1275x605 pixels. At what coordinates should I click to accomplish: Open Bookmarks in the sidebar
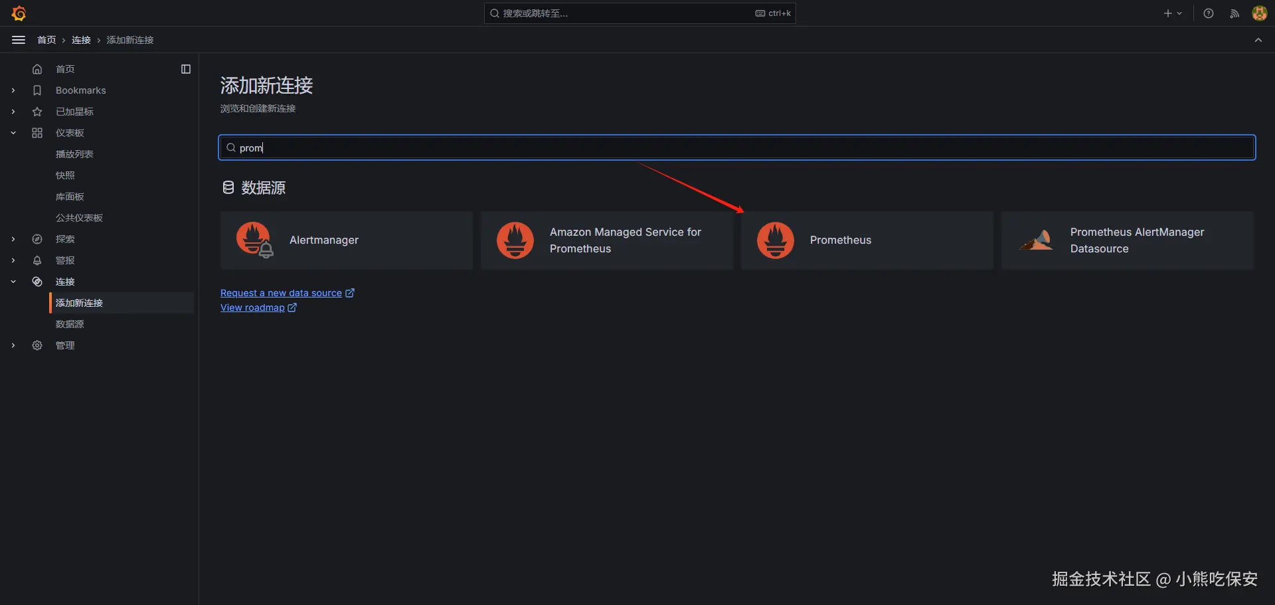click(81, 90)
